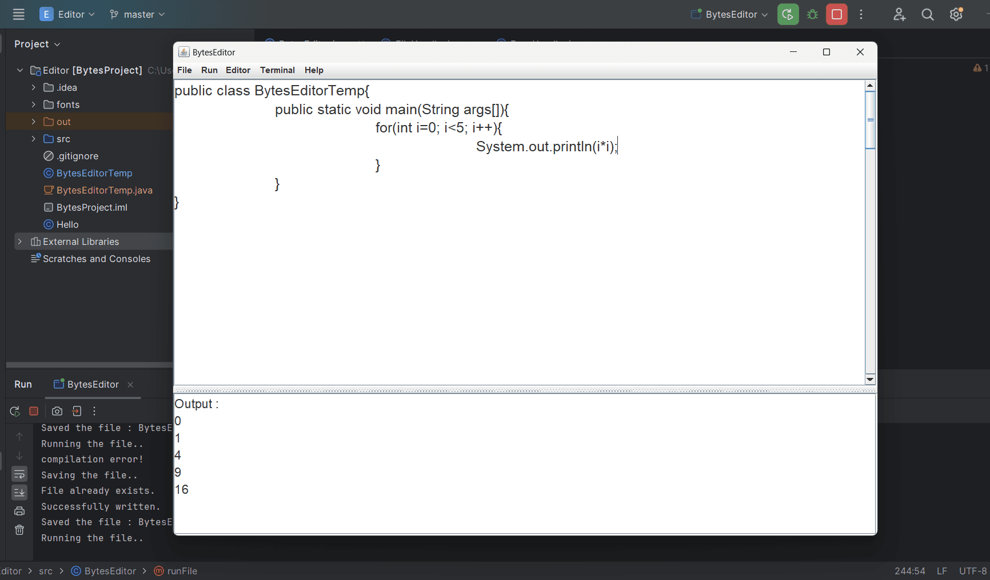The width and height of the screenshot is (990, 580).
Task: Stop process in Run panel toolbar
Action: tap(34, 411)
